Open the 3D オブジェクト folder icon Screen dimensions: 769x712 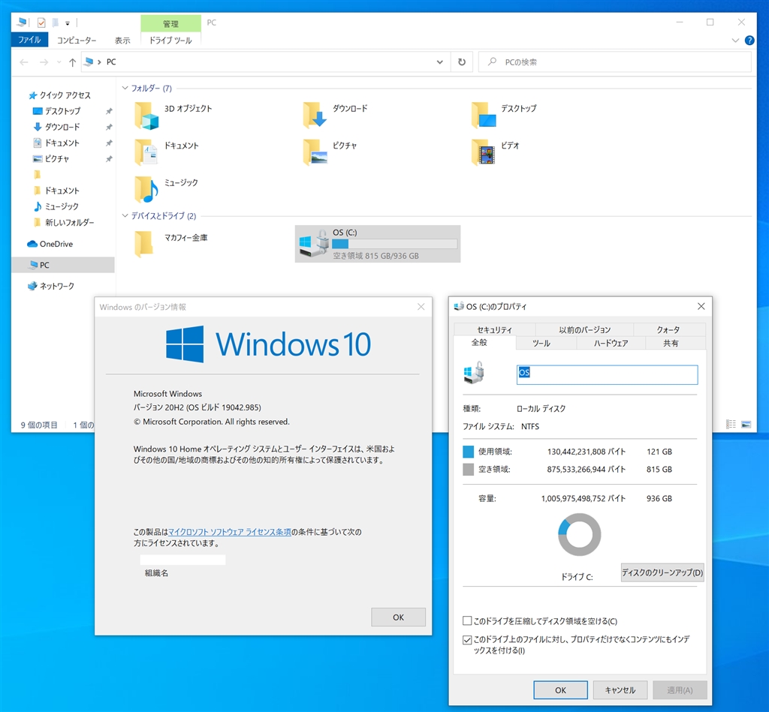coord(146,116)
